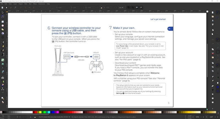Image resolution: width=220 pixels, height=119 pixels.
Task: Select the Connector tool
Action: [2, 89]
